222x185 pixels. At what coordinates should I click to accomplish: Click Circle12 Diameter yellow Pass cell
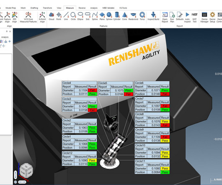[92, 160]
